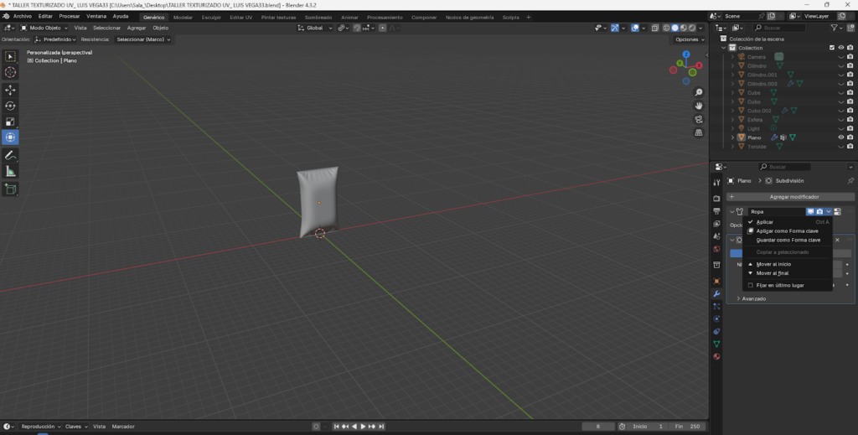Click the Z axis on the navigation gizmo
The image size is (858, 435).
point(686,54)
